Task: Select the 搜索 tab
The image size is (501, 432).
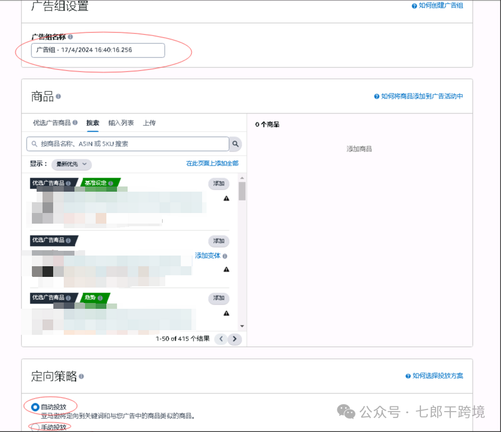Action: point(93,123)
